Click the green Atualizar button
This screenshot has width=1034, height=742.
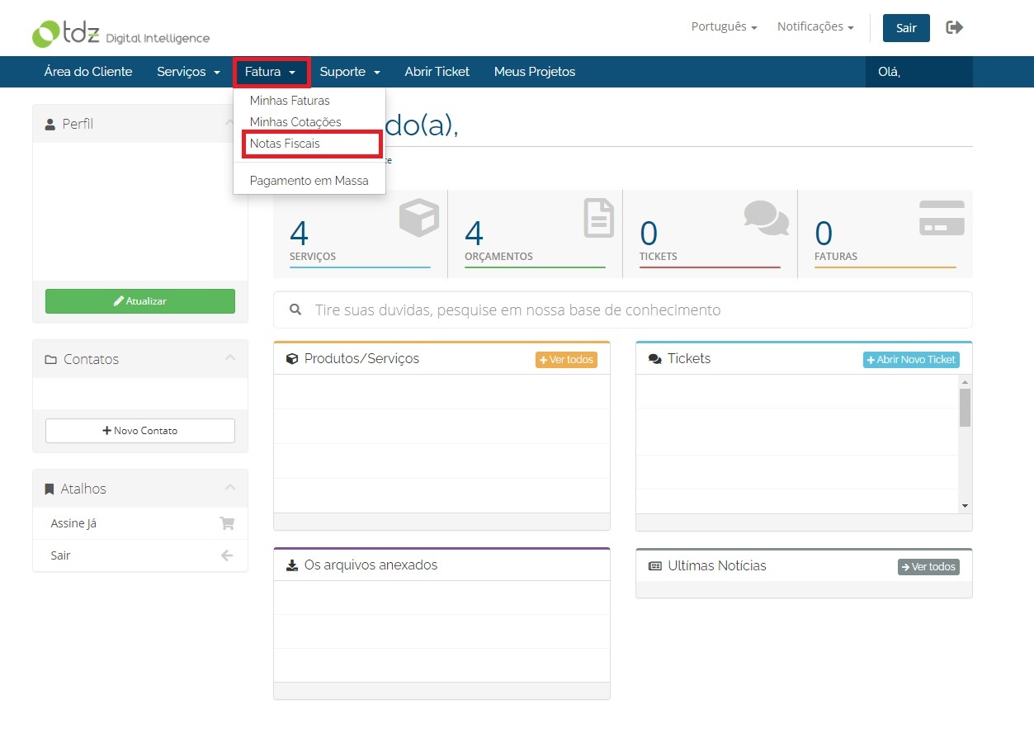[140, 301]
